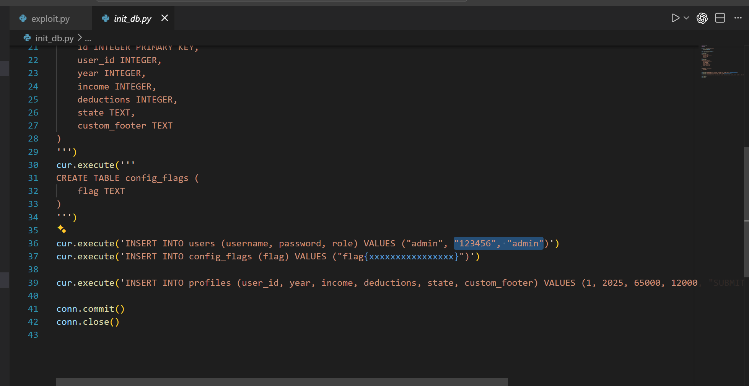This screenshot has height=386, width=749.
Task: Click the flag TEXT column line
Action: click(x=101, y=191)
